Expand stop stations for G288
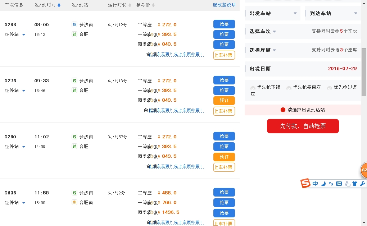This screenshot has width=367, height=226. click(24, 35)
